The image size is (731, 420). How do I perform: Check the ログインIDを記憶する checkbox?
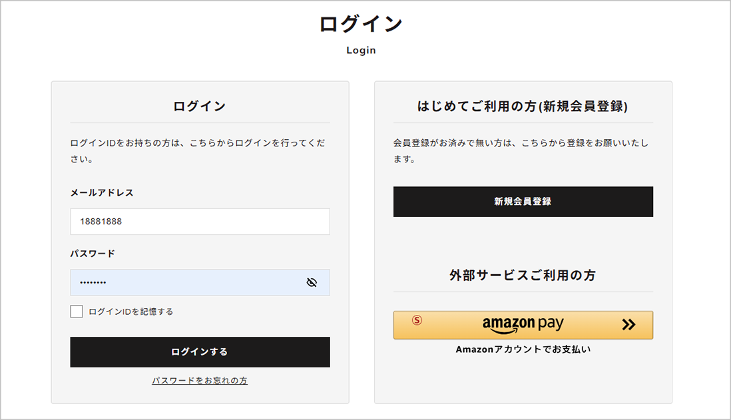pyautogui.click(x=77, y=312)
